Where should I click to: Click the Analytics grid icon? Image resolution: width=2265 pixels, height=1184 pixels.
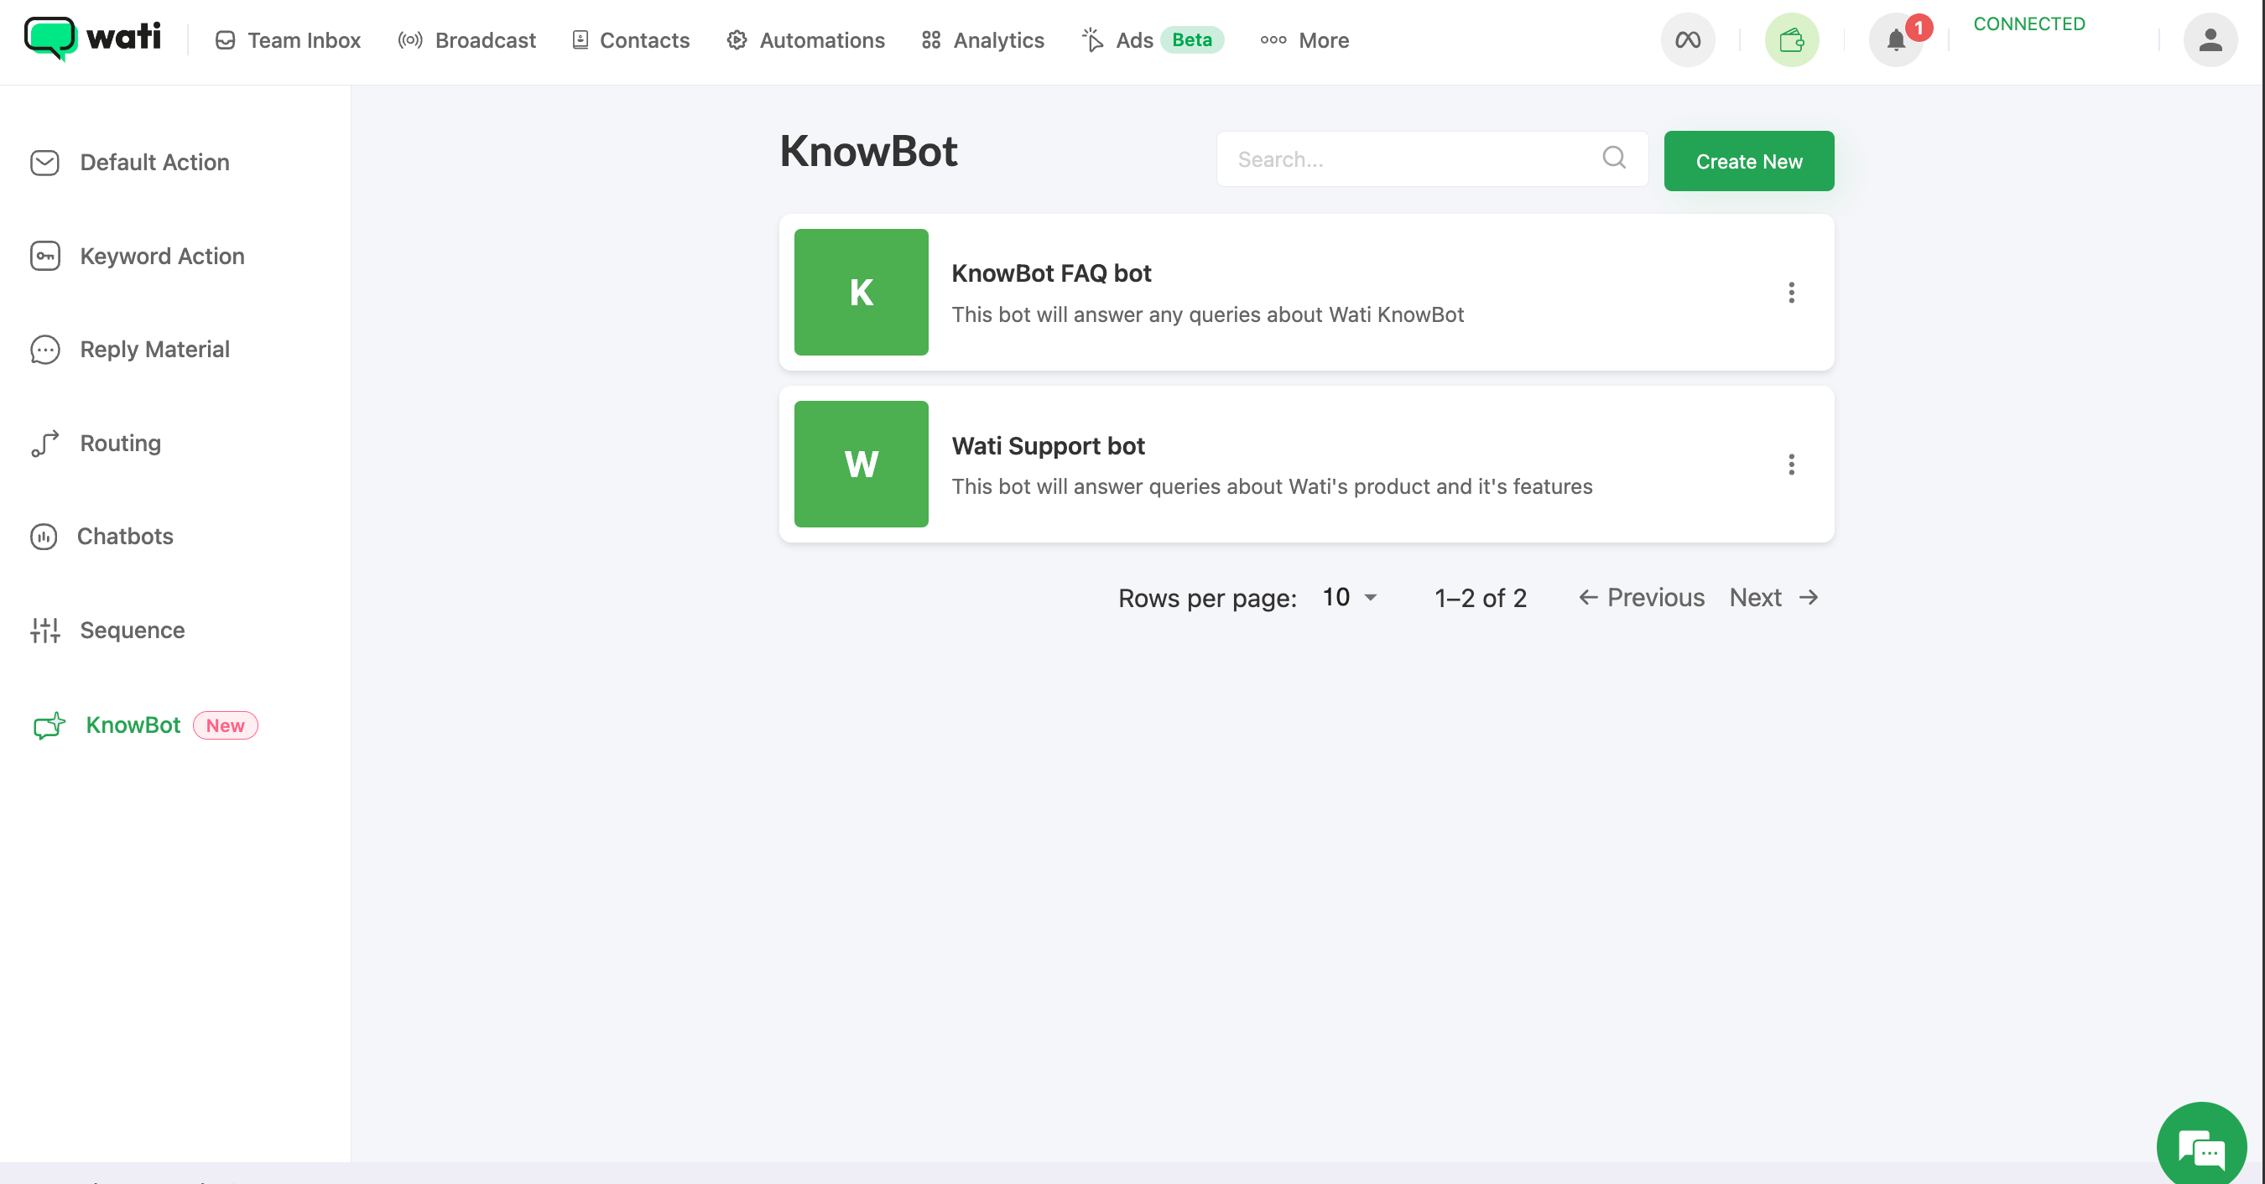pos(931,40)
